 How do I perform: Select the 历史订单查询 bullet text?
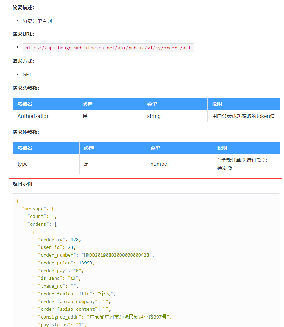point(37,21)
